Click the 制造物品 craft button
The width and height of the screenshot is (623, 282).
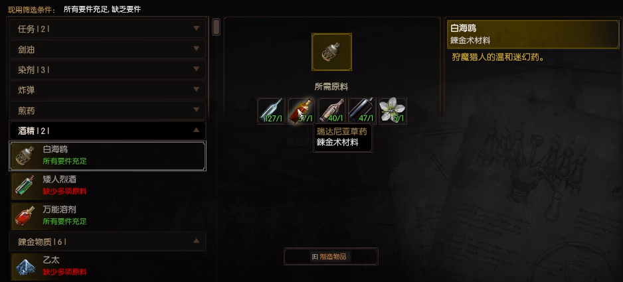point(331,257)
